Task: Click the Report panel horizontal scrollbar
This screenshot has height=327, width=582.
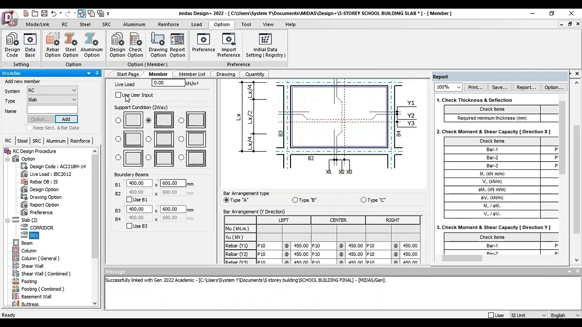Action: click(x=462, y=258)
